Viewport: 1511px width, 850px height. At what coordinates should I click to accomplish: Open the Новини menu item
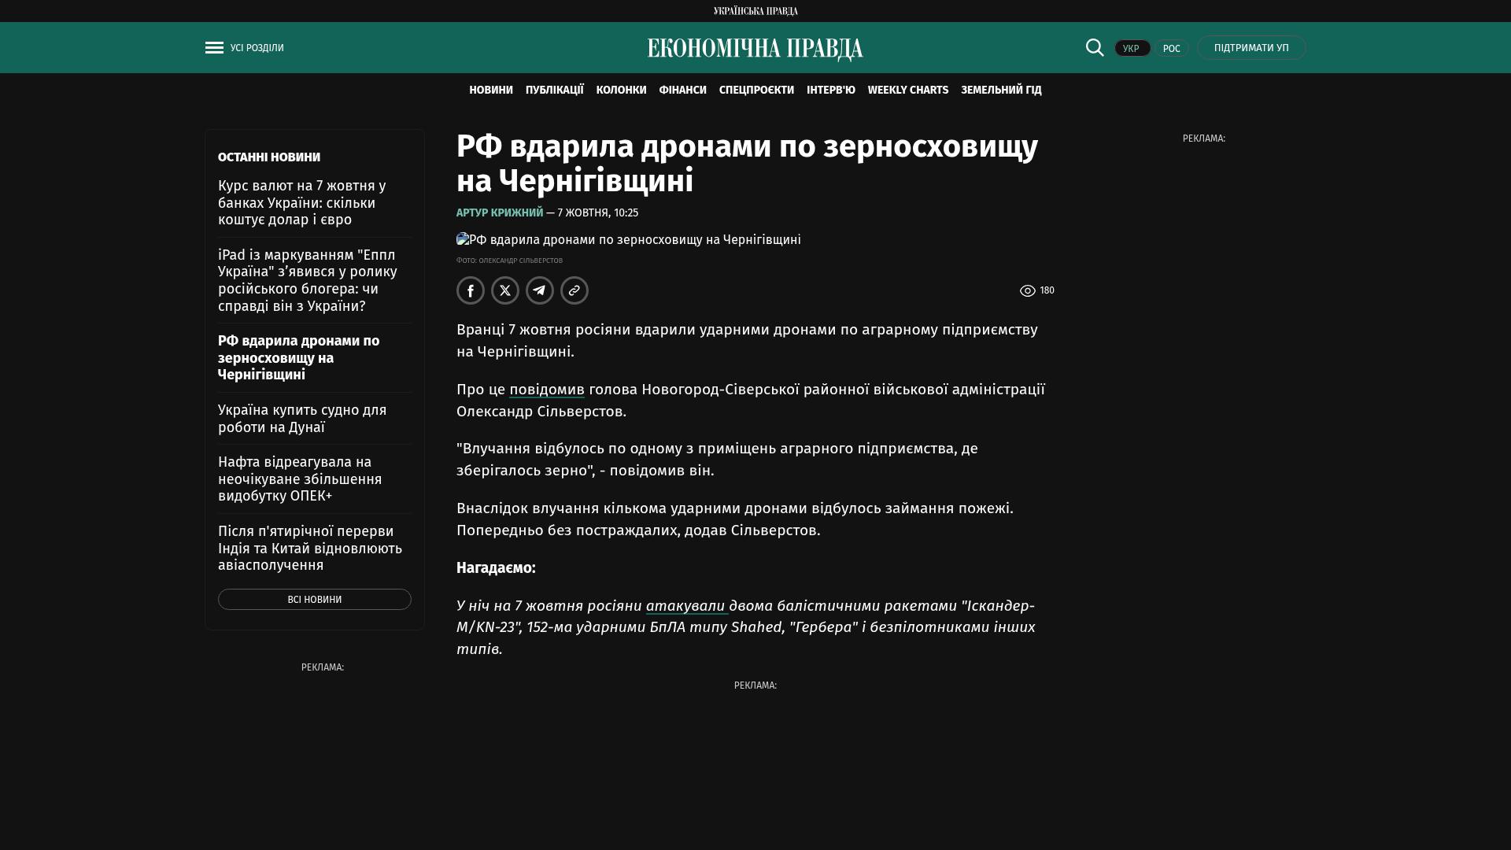click(491, 90)
